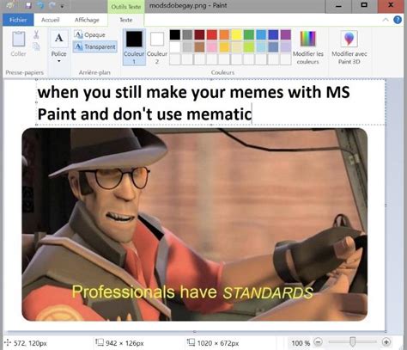This screenshot has width=407, height=350.
Task: Click the copy icon below the scissors
Action: point(36,46)
